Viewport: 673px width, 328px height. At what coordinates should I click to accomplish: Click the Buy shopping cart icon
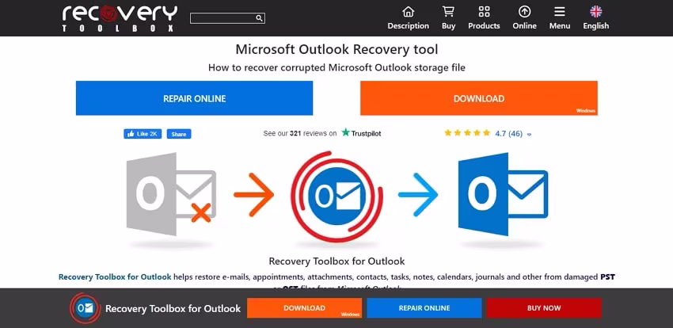point(448,11)
